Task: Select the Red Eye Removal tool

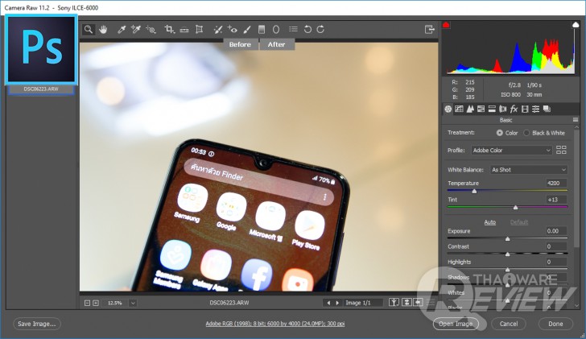Action: point(232,29)
